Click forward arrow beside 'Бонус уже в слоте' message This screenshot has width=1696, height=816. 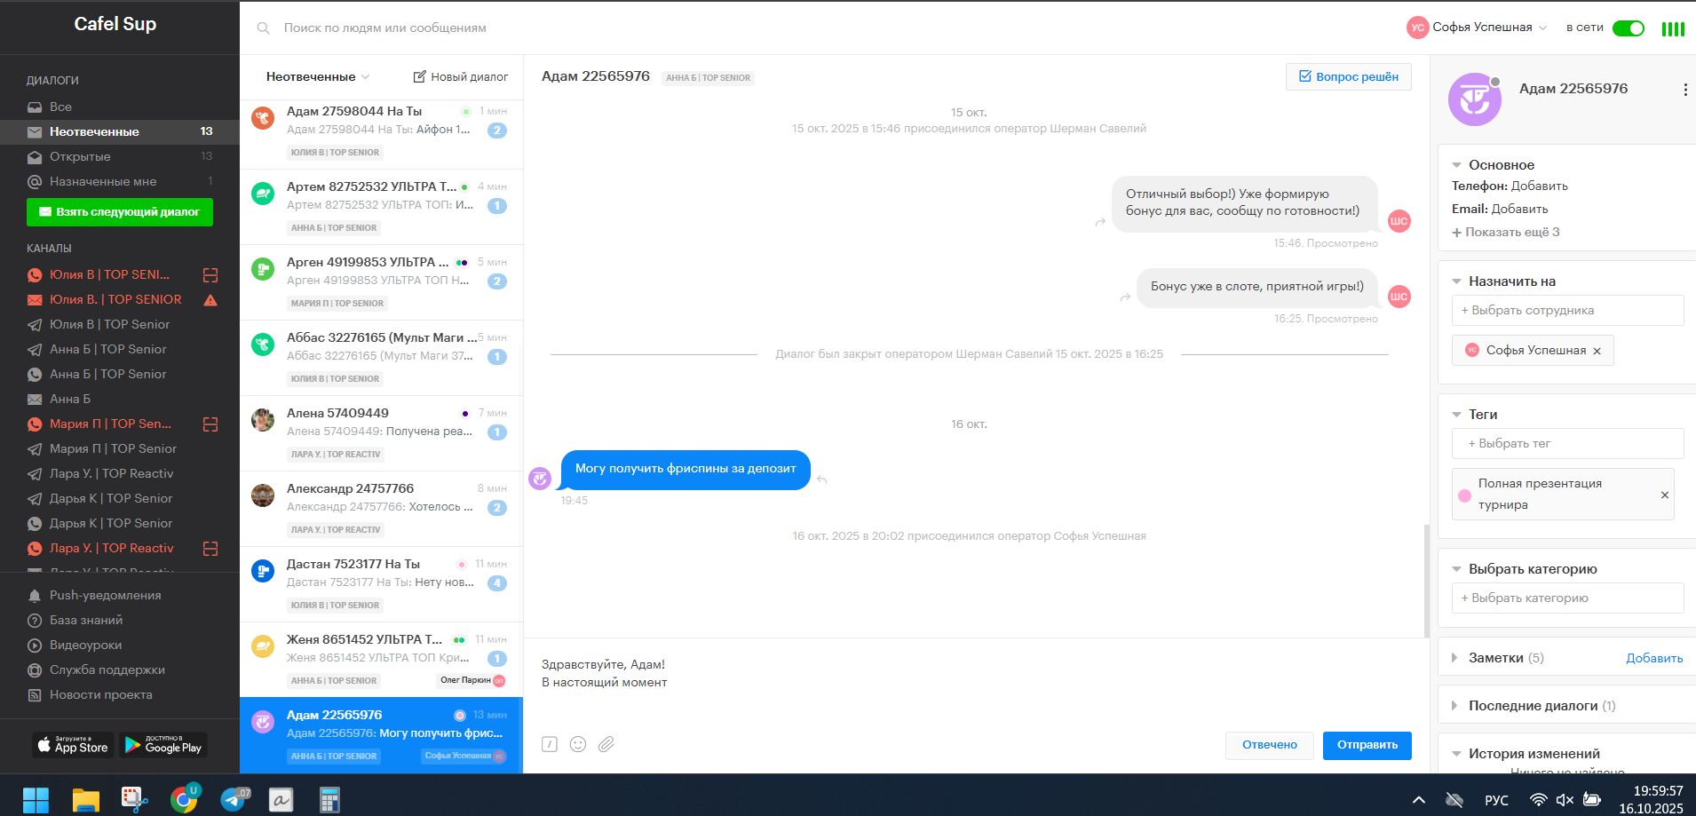point(1125,297)
